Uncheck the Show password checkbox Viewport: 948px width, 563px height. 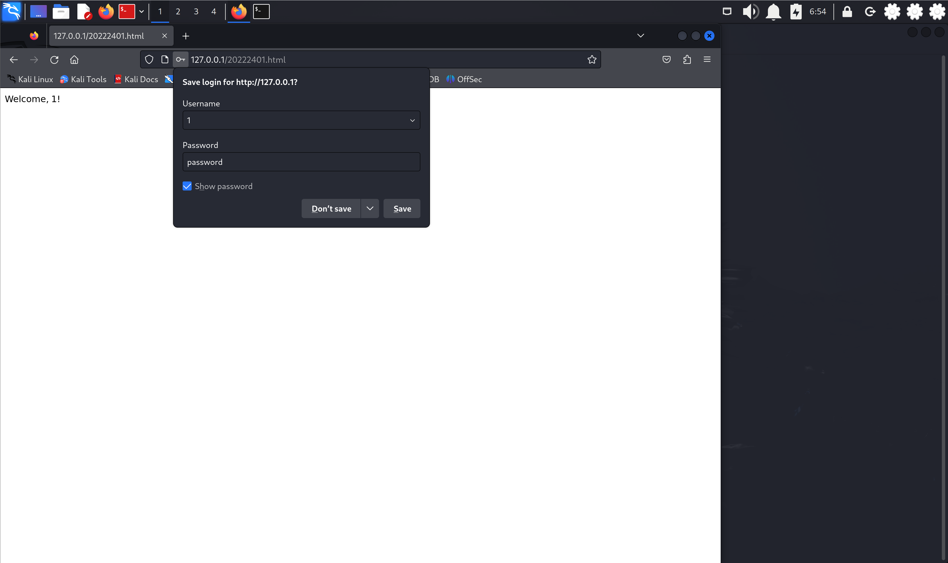(x=187, y=186)
